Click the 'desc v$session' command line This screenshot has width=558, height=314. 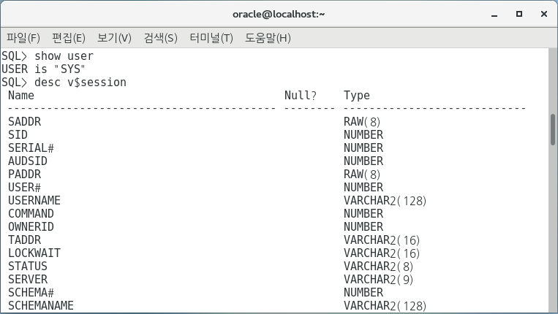tap(64, 83)
